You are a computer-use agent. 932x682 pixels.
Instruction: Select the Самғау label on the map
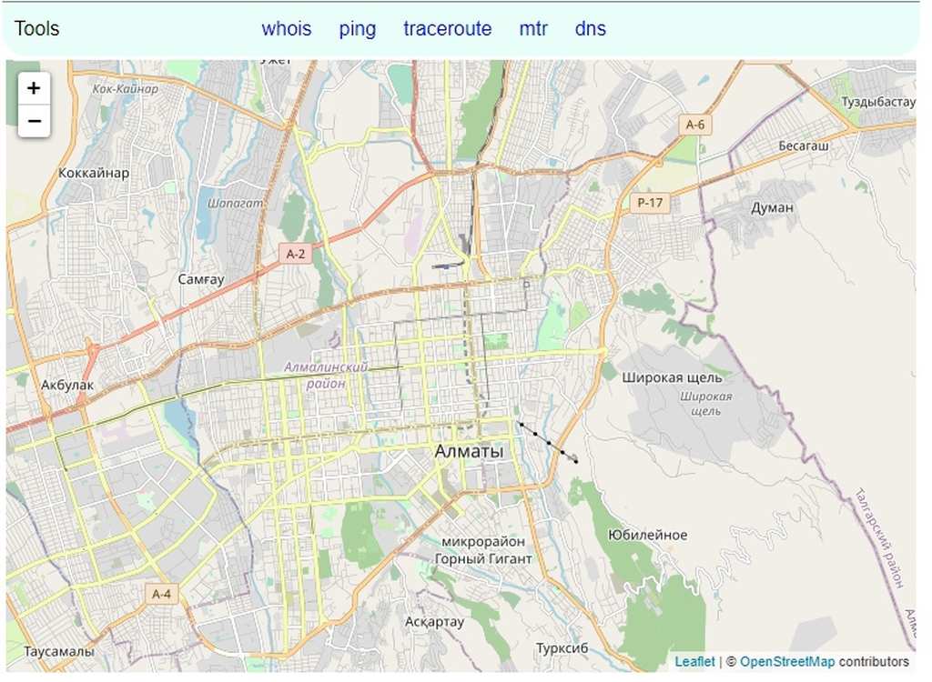tap(201, 279)
